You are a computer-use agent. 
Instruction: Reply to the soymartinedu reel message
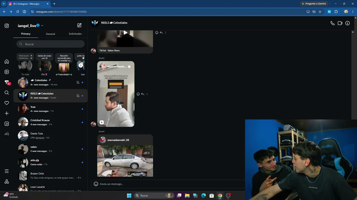tap(143, 94)
